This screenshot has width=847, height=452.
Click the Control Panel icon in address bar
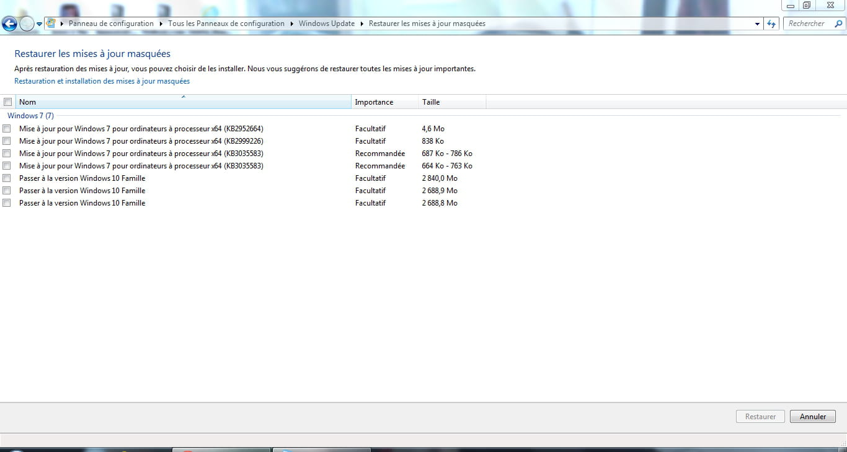(51, 24)
